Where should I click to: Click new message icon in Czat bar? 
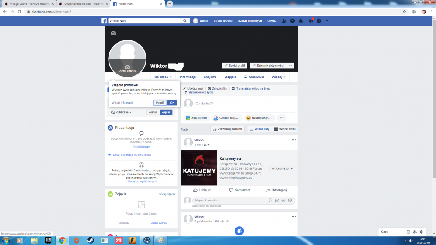[409, 232]
